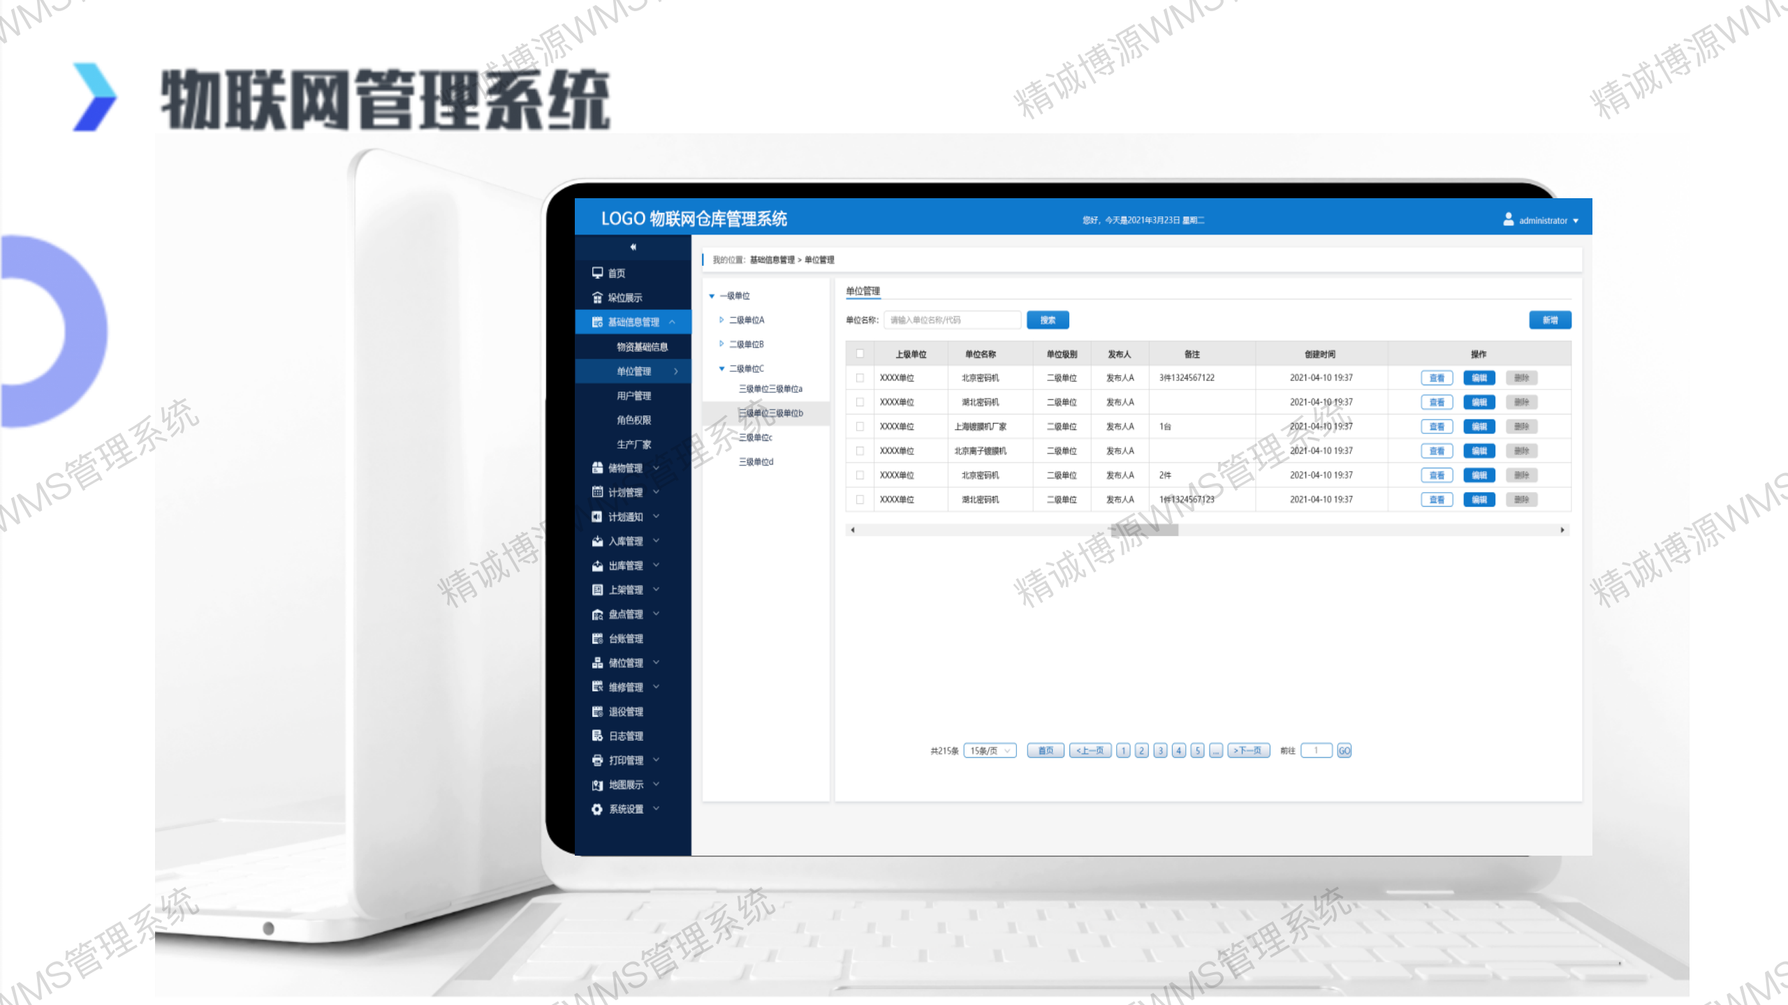Viewport: 1788px width, 1005px height.
Task: Toggle the first row checkbox in table
Action: pos(858,378)
